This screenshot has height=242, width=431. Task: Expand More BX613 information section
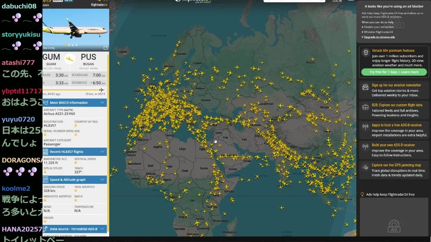tap(75, 103)
